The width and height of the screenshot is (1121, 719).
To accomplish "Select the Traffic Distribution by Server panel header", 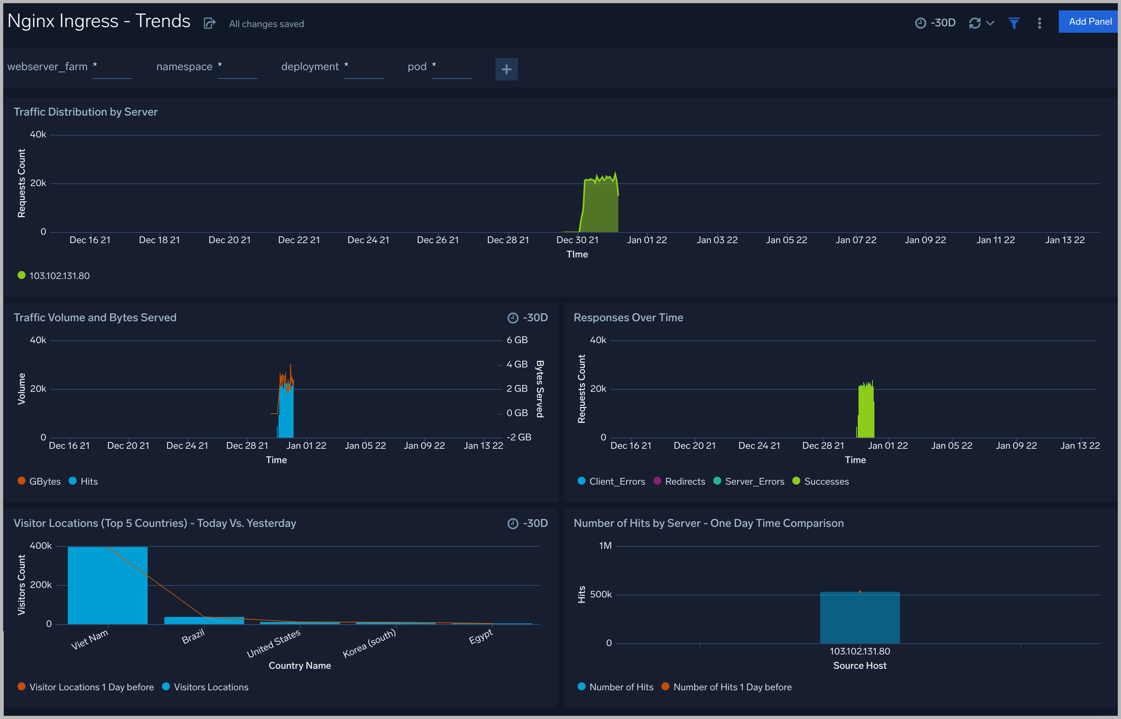I will pyautogui.click(x=85, y=112).
